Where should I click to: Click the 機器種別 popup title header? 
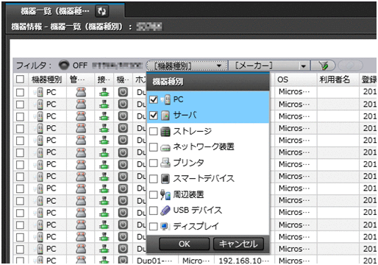208,82
